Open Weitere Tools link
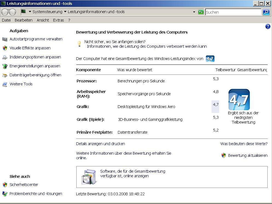Viewport: 272px width, 204px height. tap(21, 84)
